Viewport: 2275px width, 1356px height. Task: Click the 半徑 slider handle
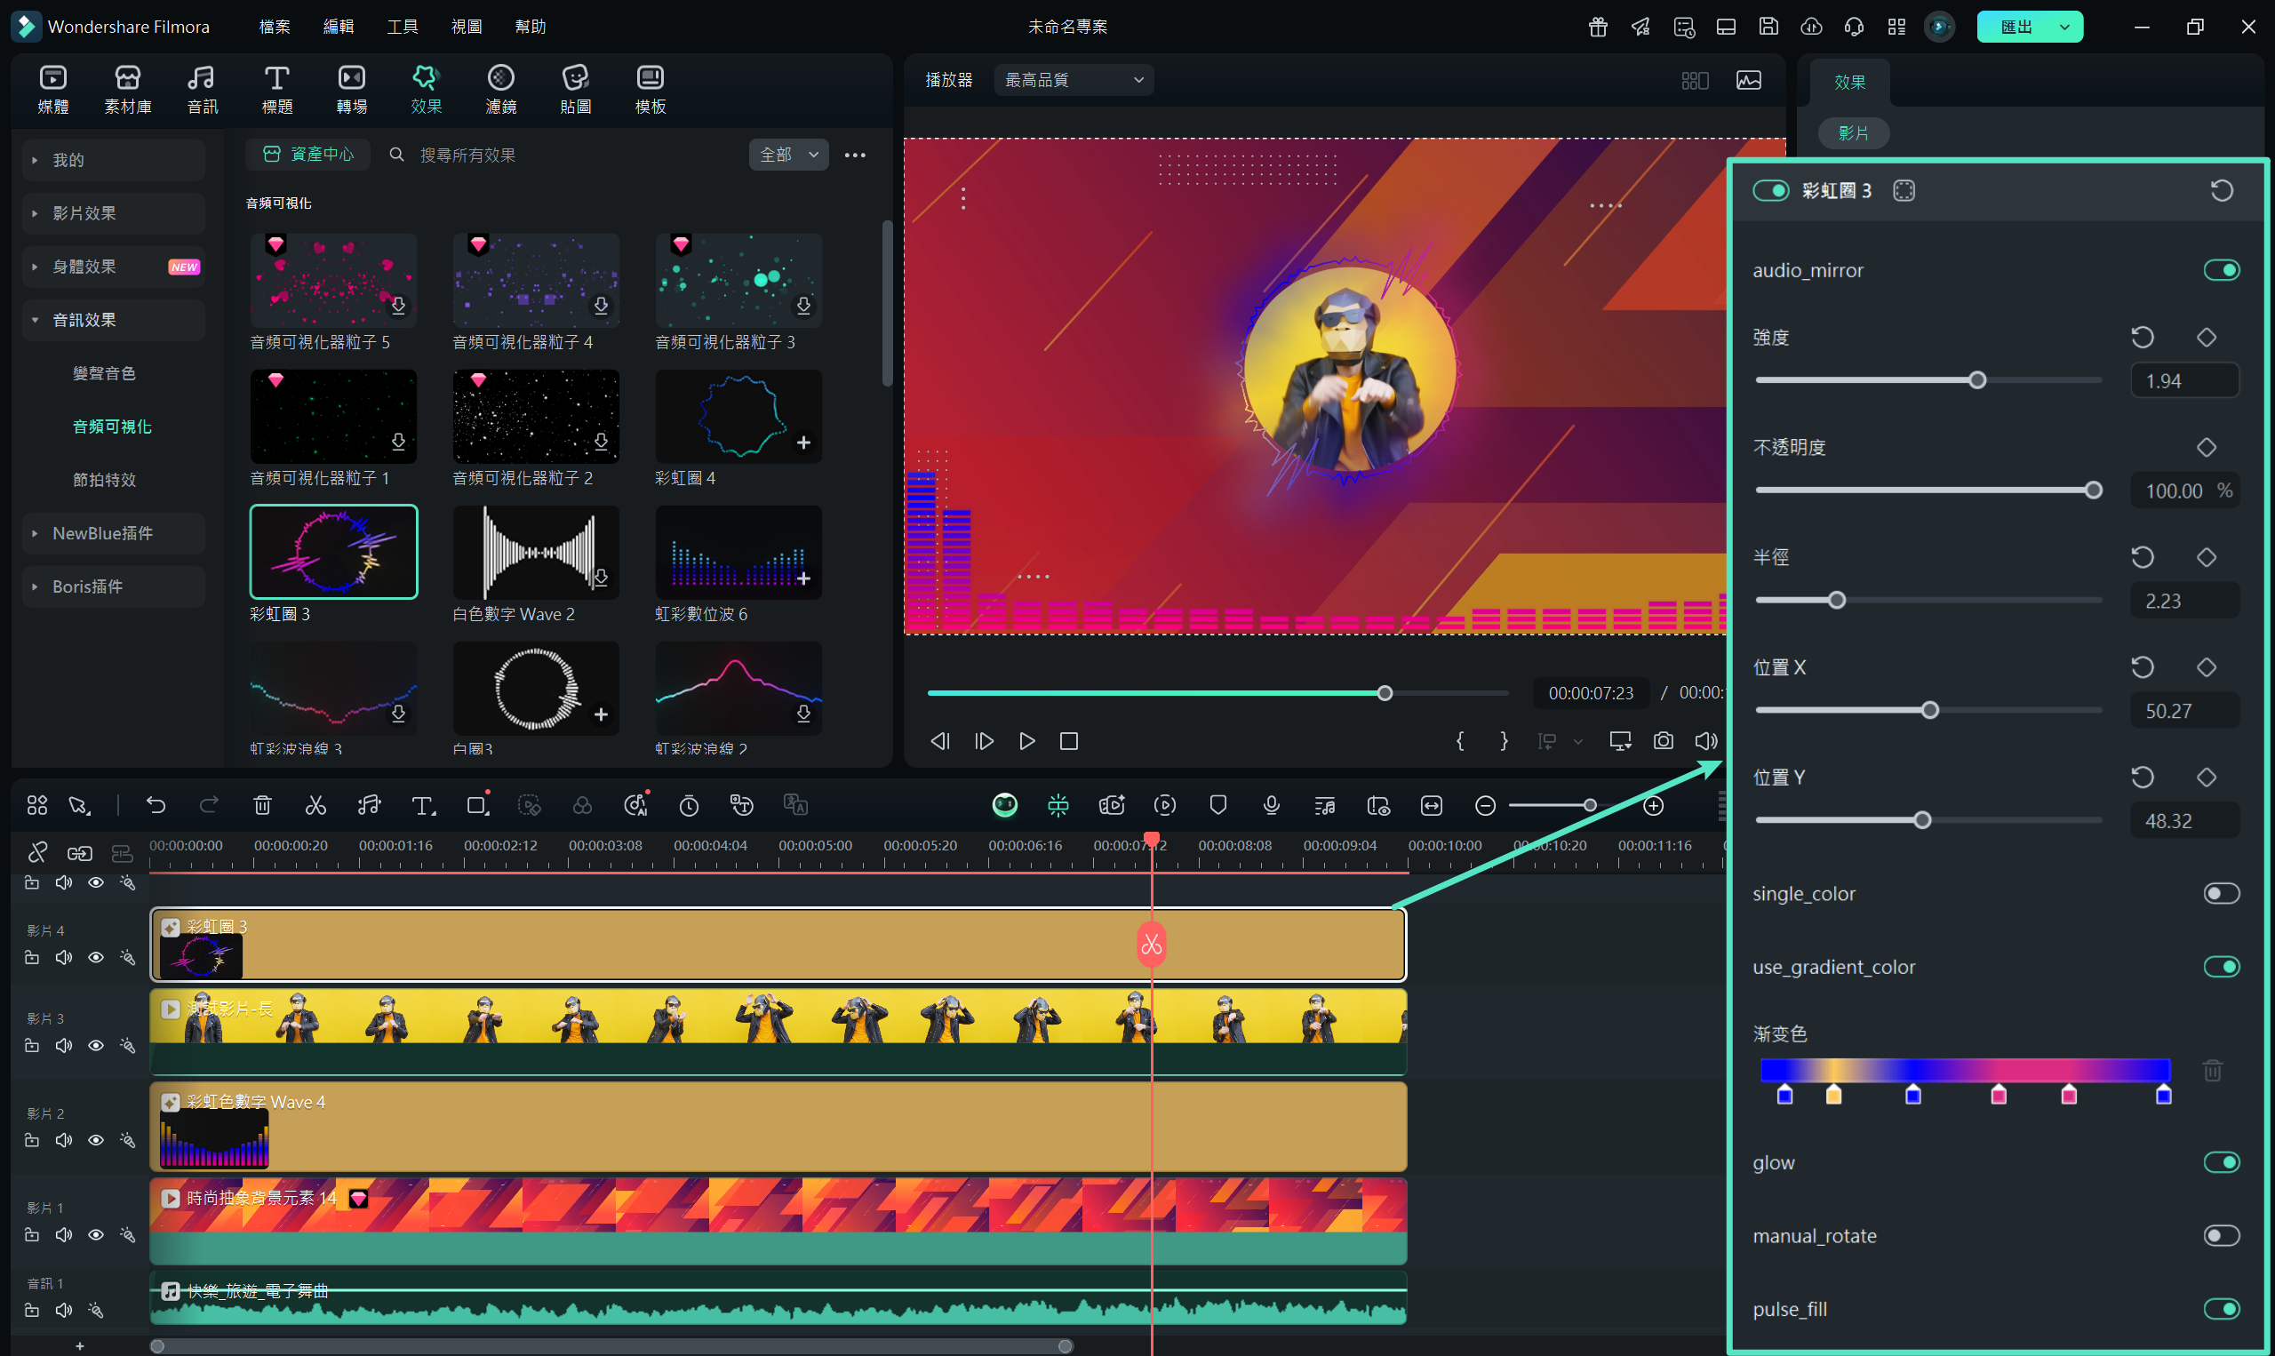[x=1837, y=601]
